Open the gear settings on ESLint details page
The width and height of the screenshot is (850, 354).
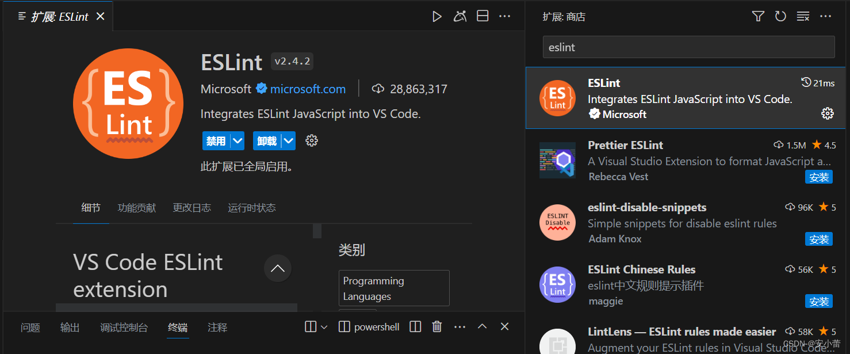[312, 140]
